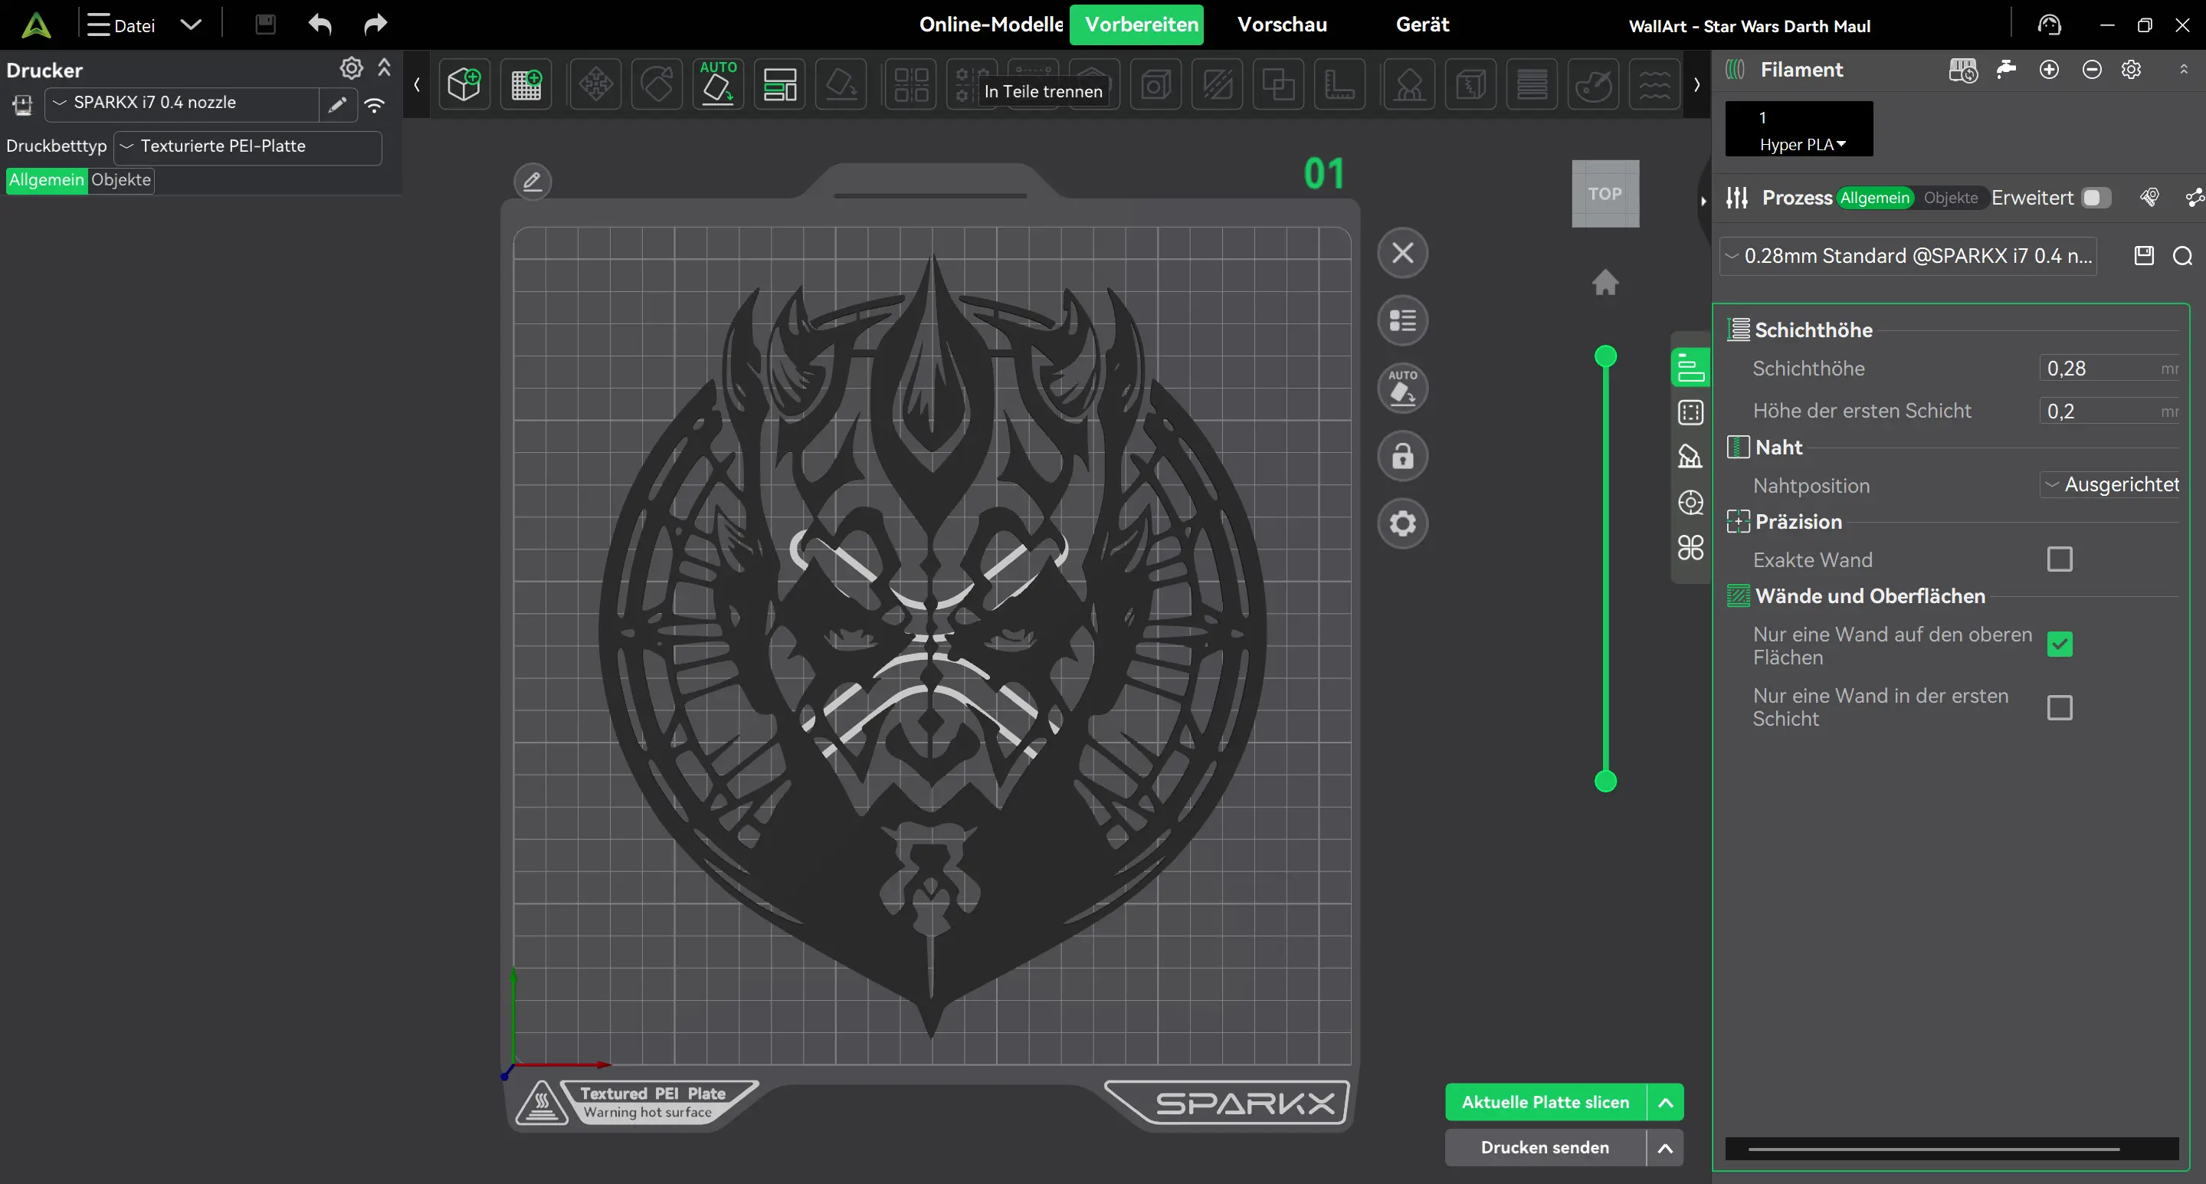Screen dimensions: 2206x1184
Task: Switch to the Gerät tab
Action: click(x=1422, y=25)
